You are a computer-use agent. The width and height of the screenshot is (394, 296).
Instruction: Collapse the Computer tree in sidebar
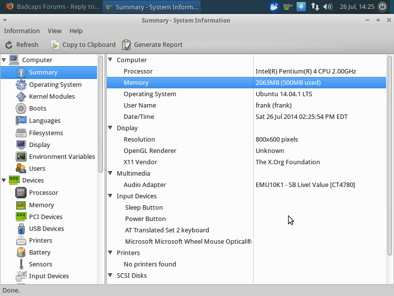click(4, 60)
